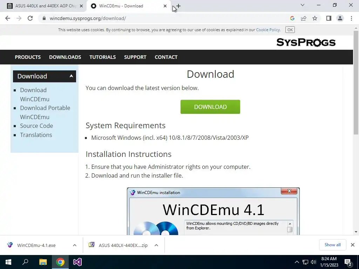Open the tab search chevron

[303, 5]
